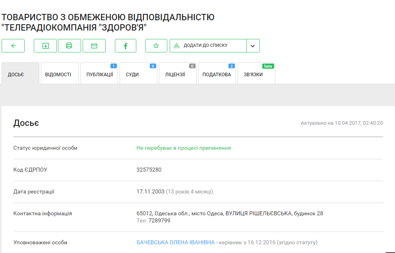Print the company dossier
Screen dimensions: 395x253
pyautogui.click(x=70, y=46)
